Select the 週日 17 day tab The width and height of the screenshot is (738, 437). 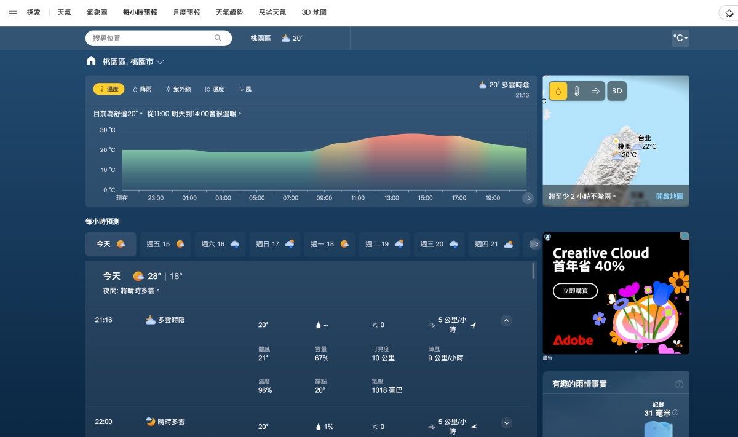[x=275, y=244]
